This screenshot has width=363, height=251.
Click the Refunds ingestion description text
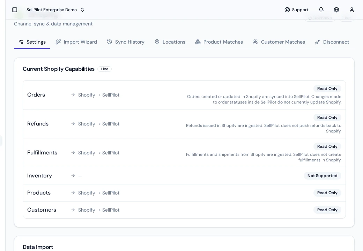tap(264, 128)
